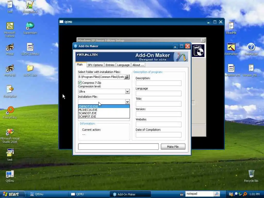The width and height of the screenshot is (264, 198).
Task: Switch to the SFX Options tab
Action: 95,65
